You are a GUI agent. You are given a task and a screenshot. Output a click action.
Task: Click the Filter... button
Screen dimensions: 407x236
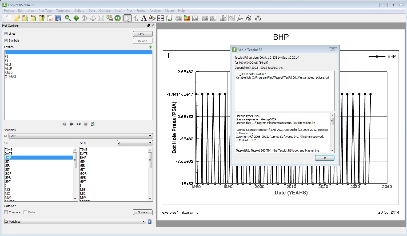pyautogui.click(x=143, y=34)
